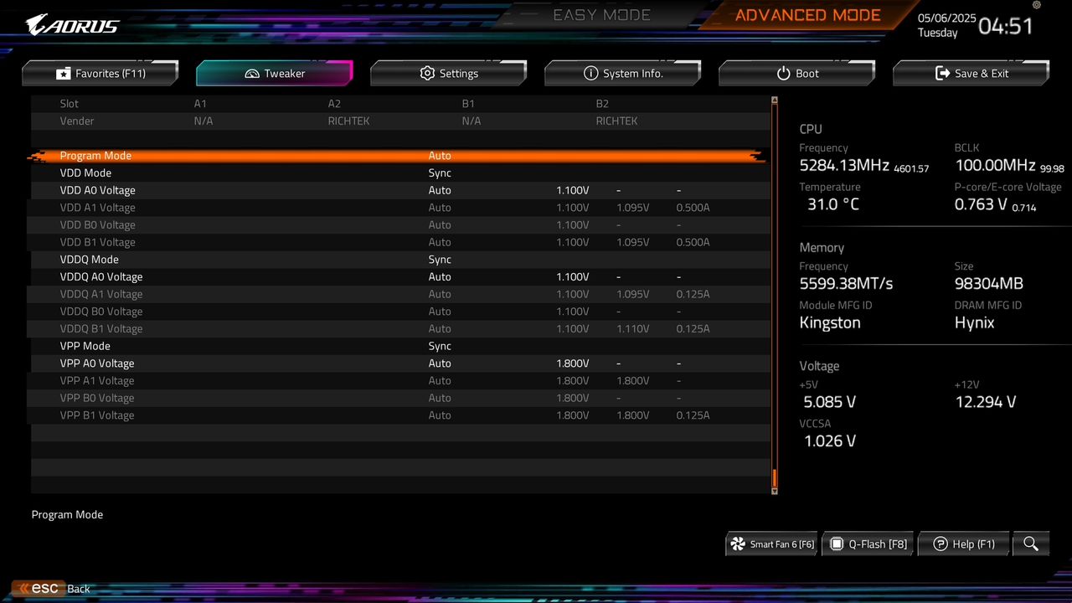
Task: Click the search magnifier icon
Action: tap(1031, 544)
